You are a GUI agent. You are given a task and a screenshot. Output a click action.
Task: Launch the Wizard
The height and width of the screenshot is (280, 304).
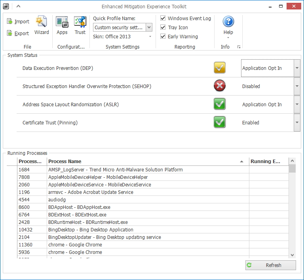coord(42,25)
